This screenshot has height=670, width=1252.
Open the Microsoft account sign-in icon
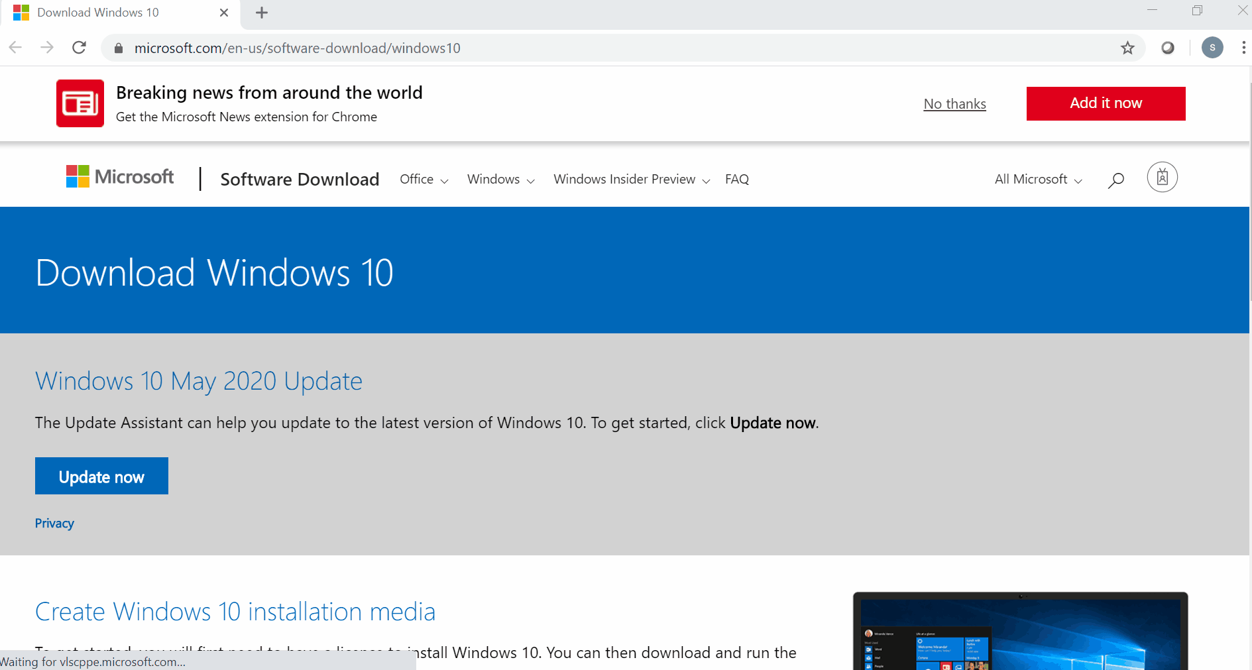1162,178
